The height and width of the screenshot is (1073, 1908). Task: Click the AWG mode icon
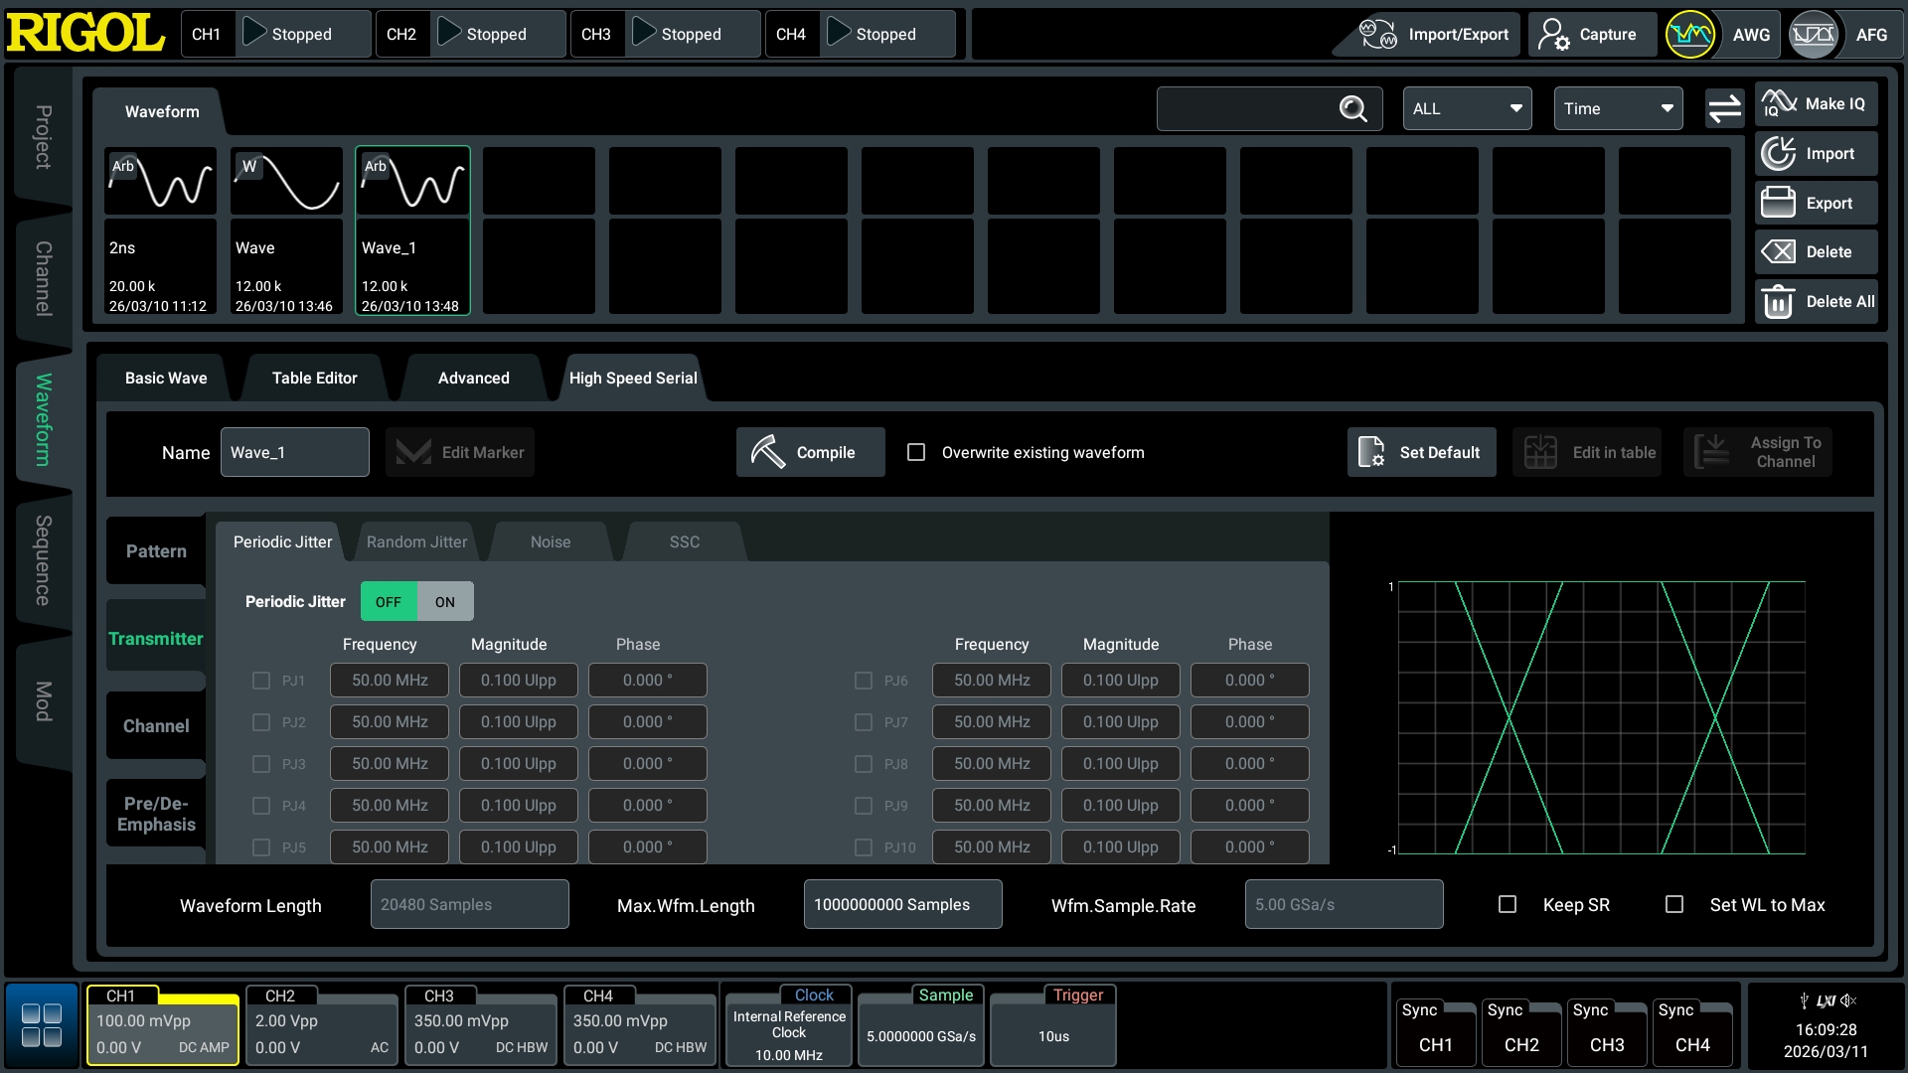click(x=1690, y=35)
